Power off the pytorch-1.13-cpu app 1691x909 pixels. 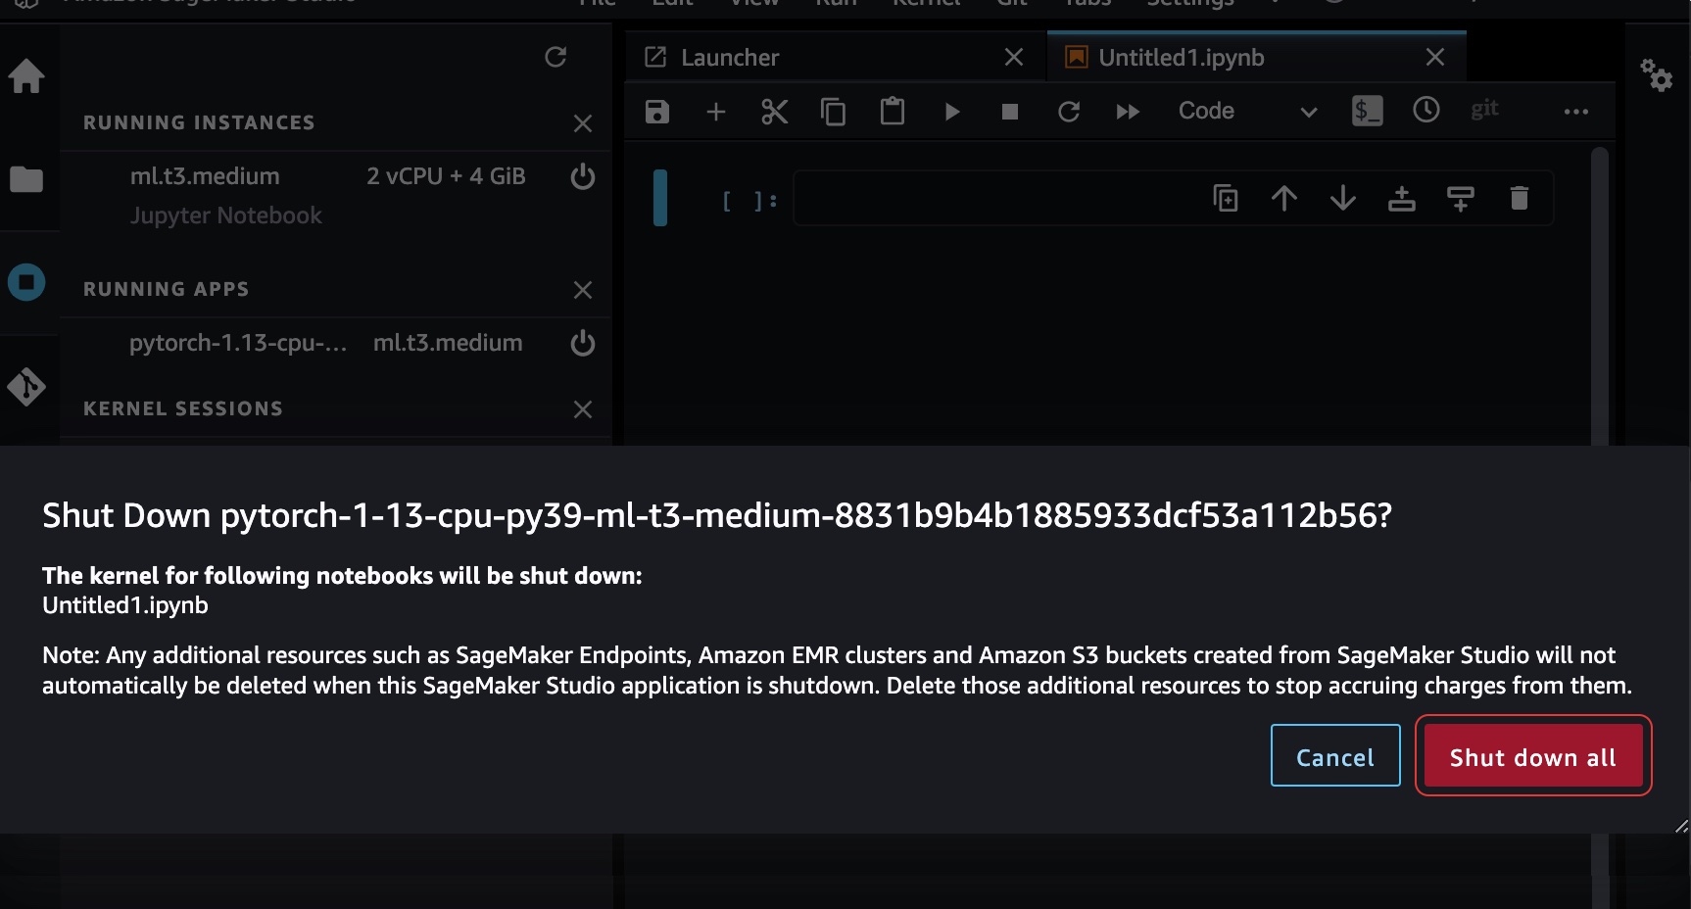click(583, 343)
